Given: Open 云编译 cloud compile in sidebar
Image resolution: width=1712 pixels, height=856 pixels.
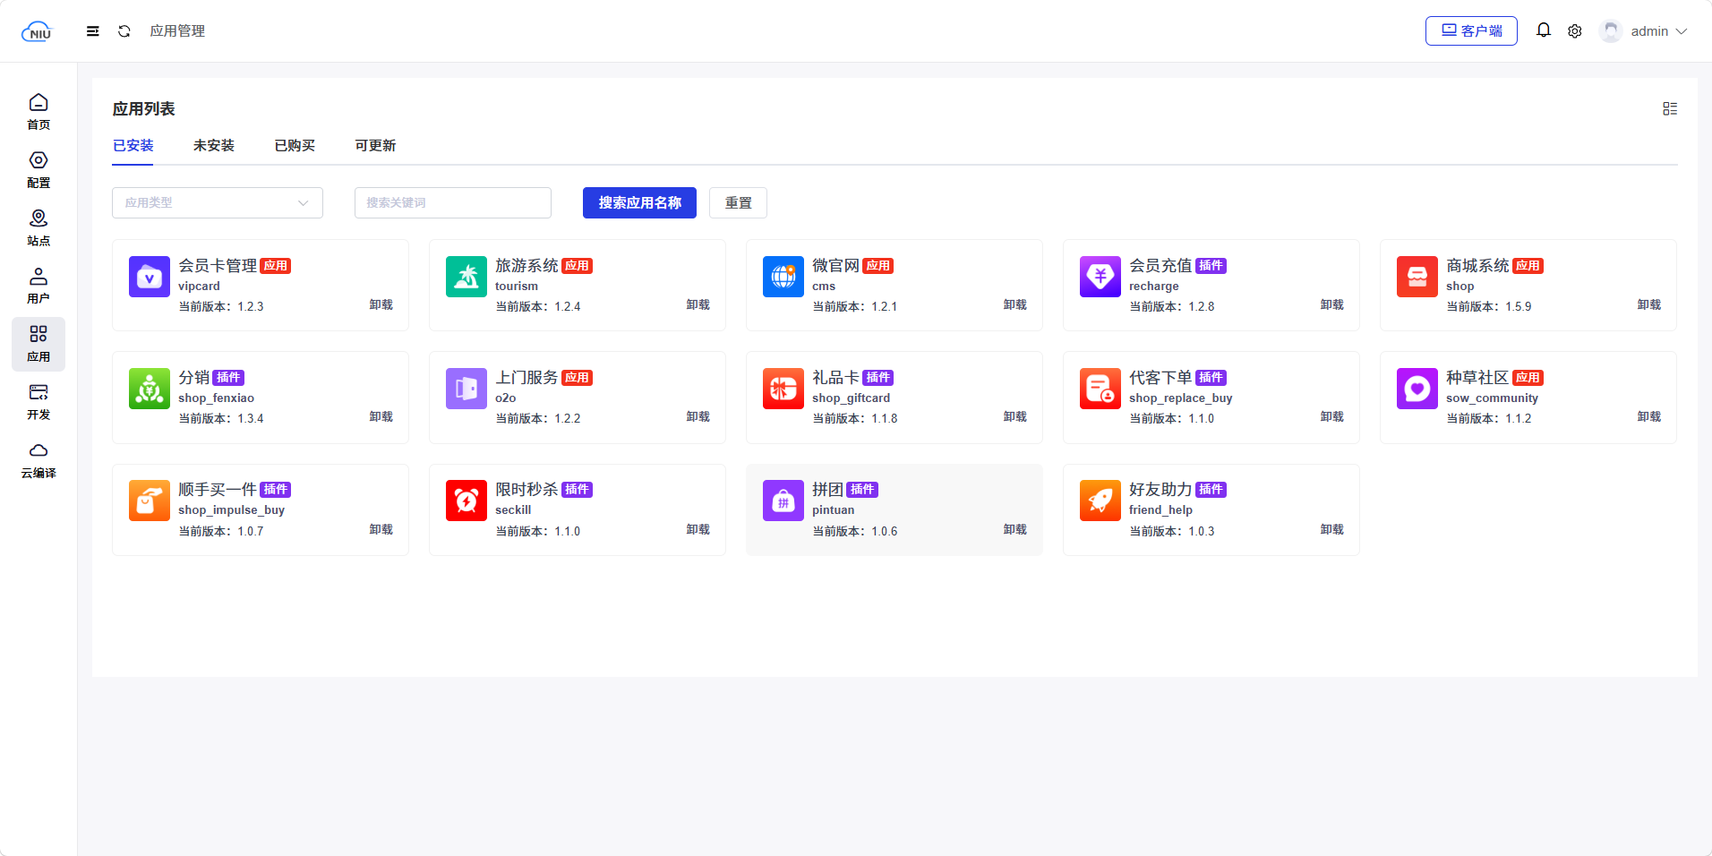Looking at the screenshot, I should tap(39, 460).
